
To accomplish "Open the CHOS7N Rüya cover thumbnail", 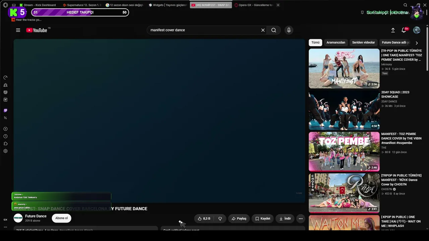I will 344,193.
